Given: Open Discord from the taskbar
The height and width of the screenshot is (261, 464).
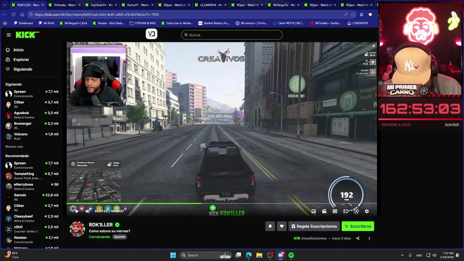Looking at the screenshot, I should [280, 255].
